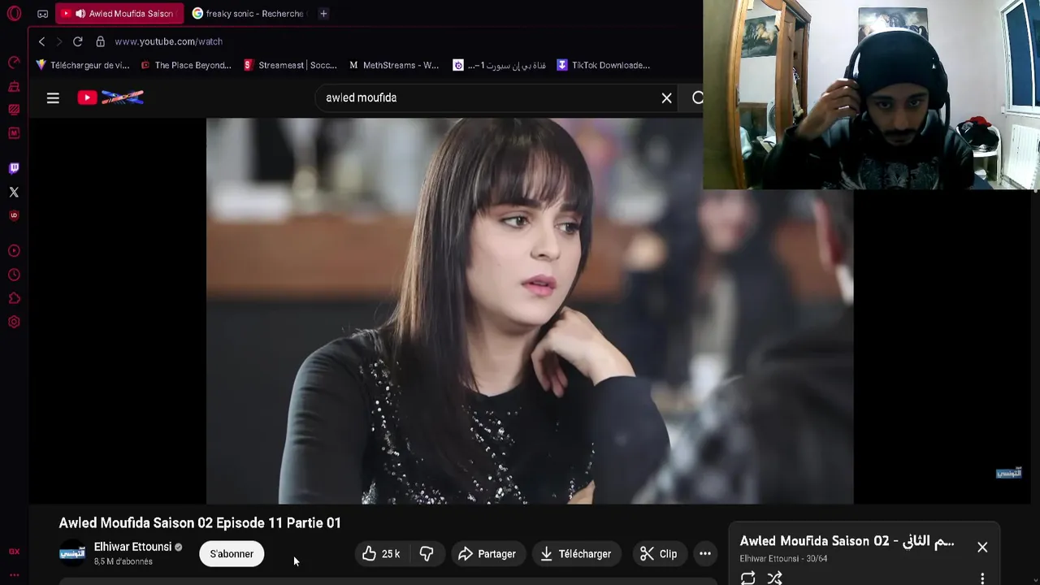Click the Partager share button
Screen dimensions: 1040x585
coord(487,553)
